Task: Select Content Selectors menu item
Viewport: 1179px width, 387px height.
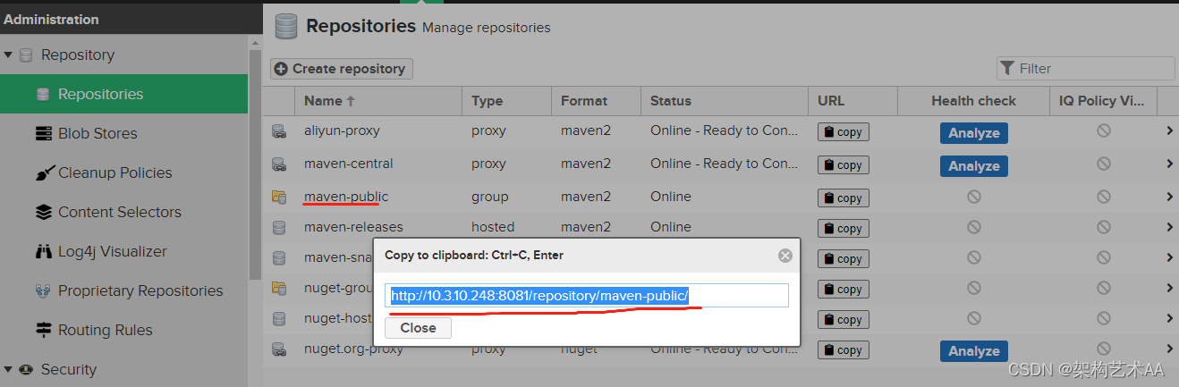Action: coord(119,213)
